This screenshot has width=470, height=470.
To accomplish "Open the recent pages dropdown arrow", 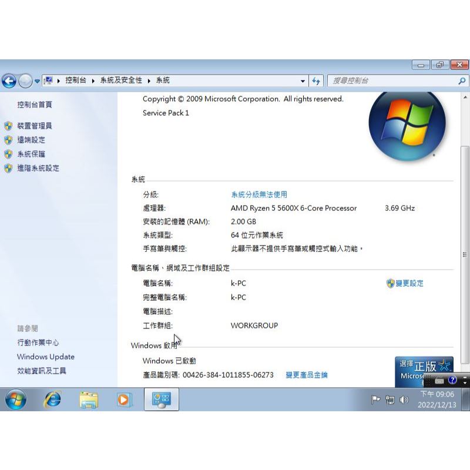I will click(37, 81).
